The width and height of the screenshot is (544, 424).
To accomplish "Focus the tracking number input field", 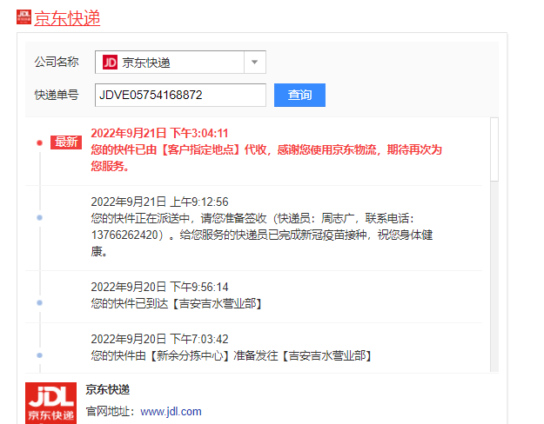I will [x=180, y=95].
